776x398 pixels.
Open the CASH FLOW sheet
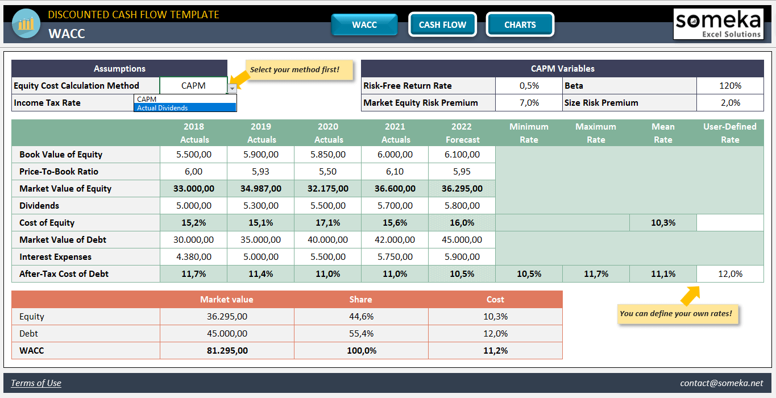(442, 24)
